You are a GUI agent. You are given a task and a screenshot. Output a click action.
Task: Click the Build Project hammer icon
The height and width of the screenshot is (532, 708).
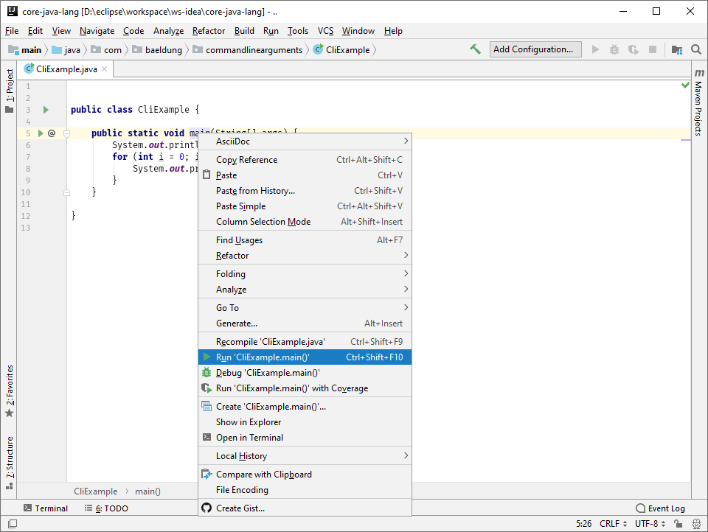(x=475, y=49)
